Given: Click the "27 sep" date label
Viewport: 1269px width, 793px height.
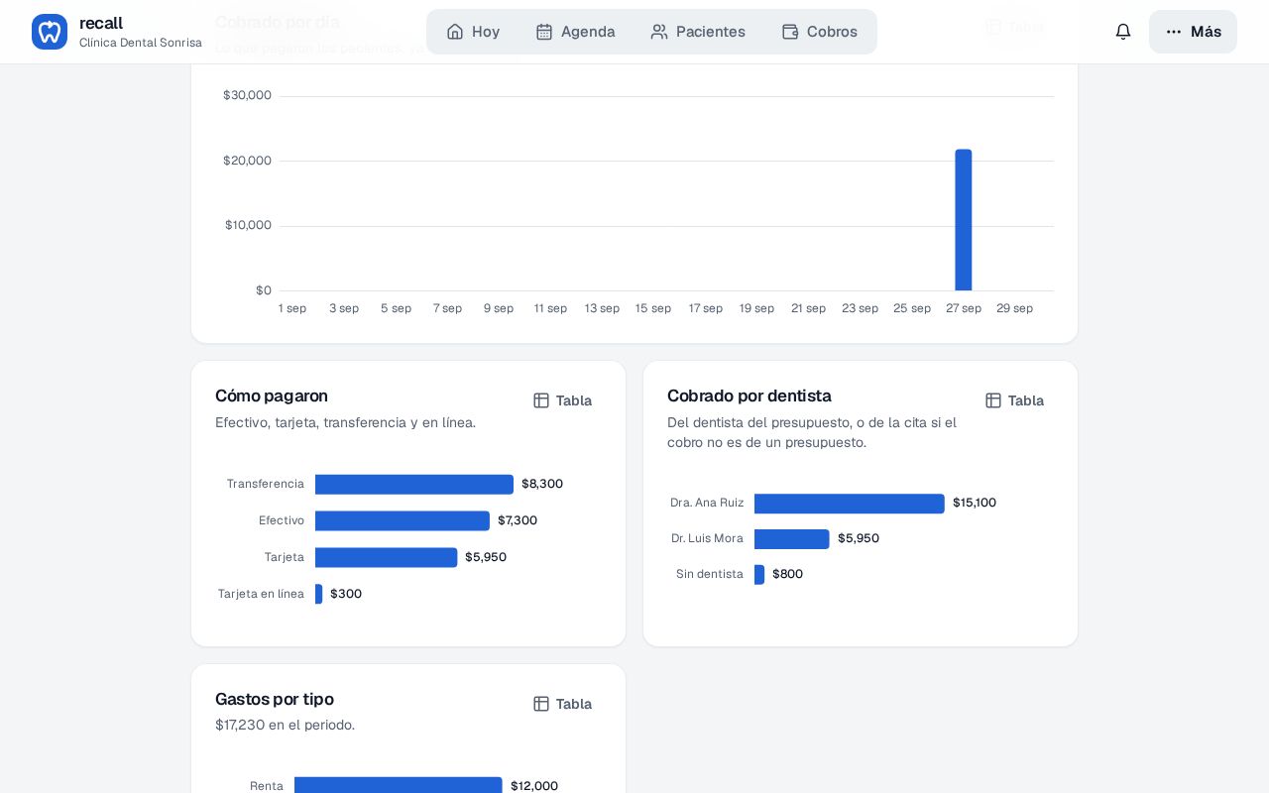Looking at the screenshot, I should coord(964,308).
